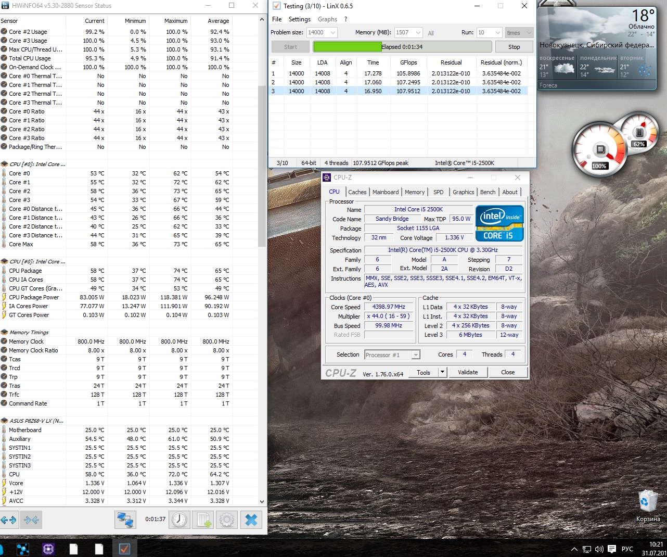Click the LinX green test progress bar
The height and width of the screenshot is (557, 667).
point(401,47)
